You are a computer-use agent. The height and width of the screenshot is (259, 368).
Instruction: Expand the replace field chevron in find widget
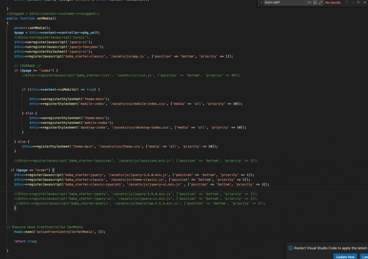(261, 3)
